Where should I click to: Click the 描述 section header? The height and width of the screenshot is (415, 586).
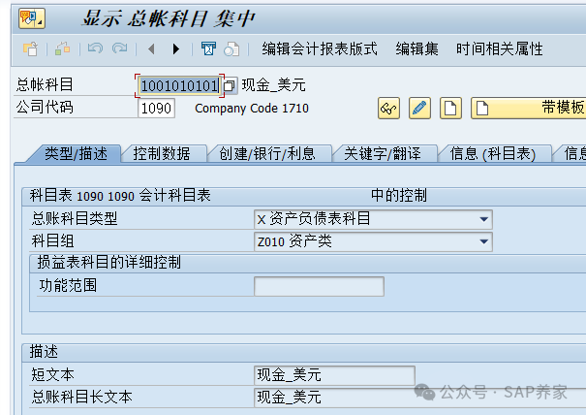point(44,352)
